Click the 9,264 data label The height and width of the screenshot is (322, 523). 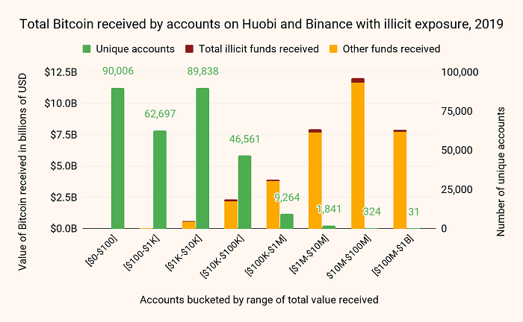tap(287, 198)
